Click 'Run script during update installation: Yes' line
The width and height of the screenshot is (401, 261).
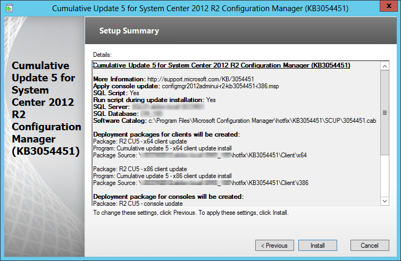click(154, 100)
